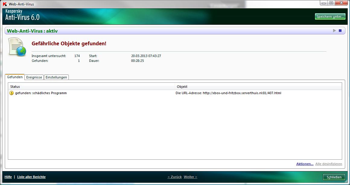The width and height of the screenshot is (350, 185).
Task: Switch to the Ereignisse tab
Action: coord(34,77)
